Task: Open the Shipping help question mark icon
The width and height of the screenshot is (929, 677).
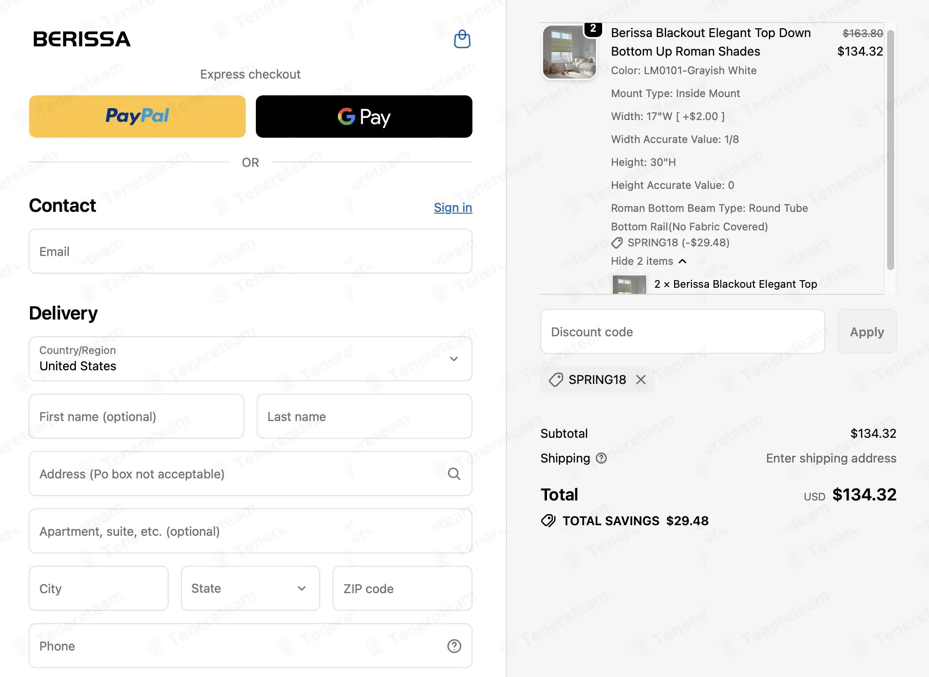Action: (601, 458)
